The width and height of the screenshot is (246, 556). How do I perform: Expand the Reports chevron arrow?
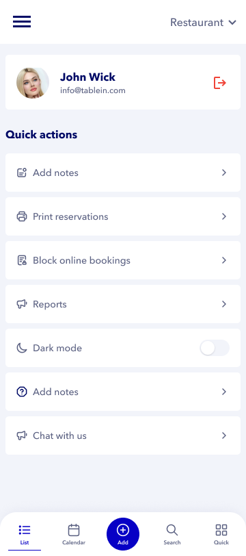coord(224,304)
